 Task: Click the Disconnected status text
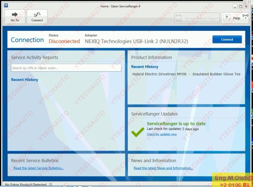pos(64,41)
